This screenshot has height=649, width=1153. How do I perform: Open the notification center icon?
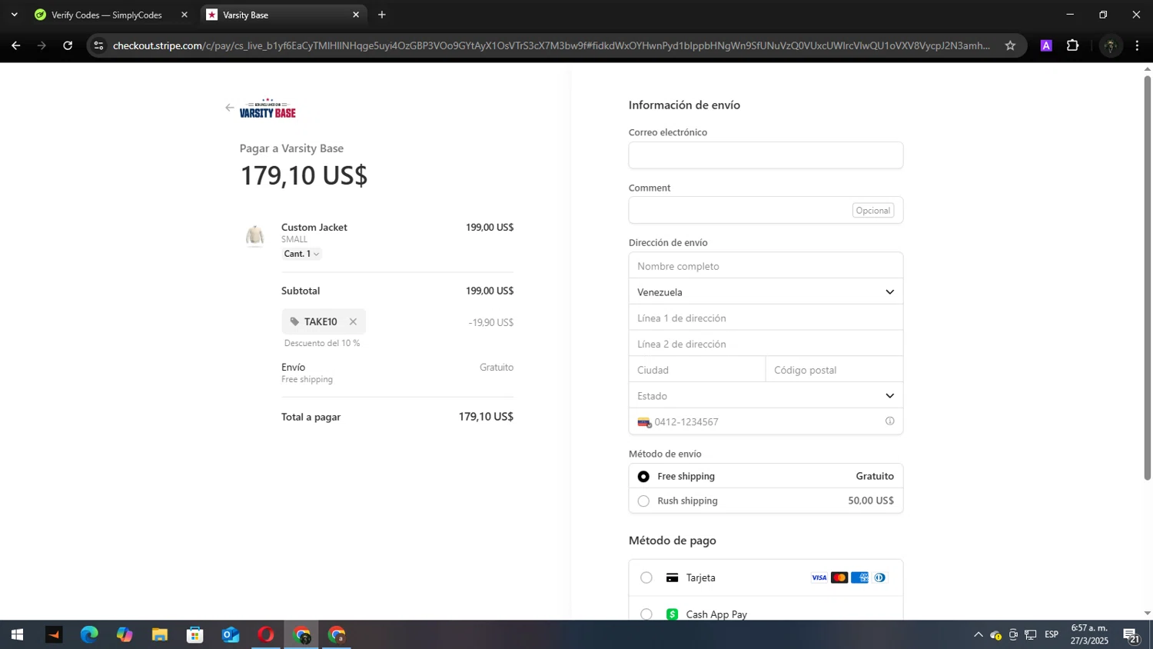tap(1131, 634)
